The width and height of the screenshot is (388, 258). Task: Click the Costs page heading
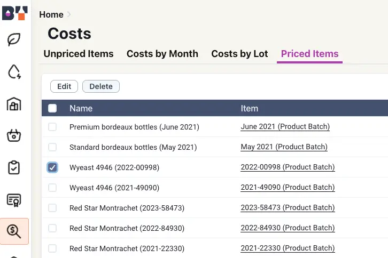[x=69, y=34]
